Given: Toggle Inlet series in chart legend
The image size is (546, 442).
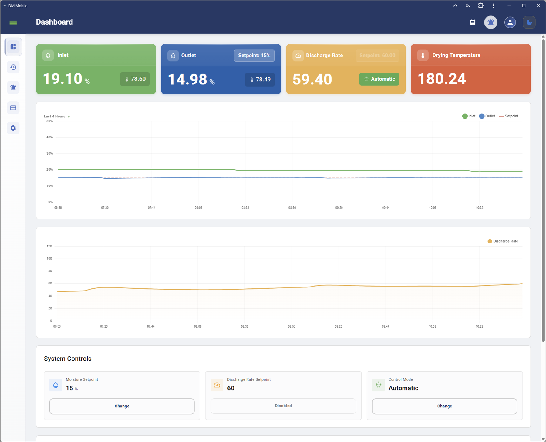Looking at the screenshot, I should [469, 116].
